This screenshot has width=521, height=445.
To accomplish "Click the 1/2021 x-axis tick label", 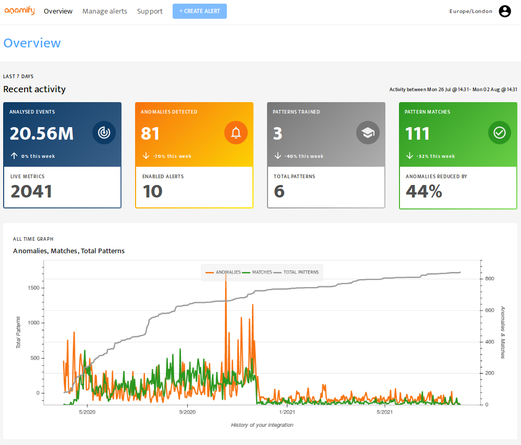I will [x=287, y=412].
